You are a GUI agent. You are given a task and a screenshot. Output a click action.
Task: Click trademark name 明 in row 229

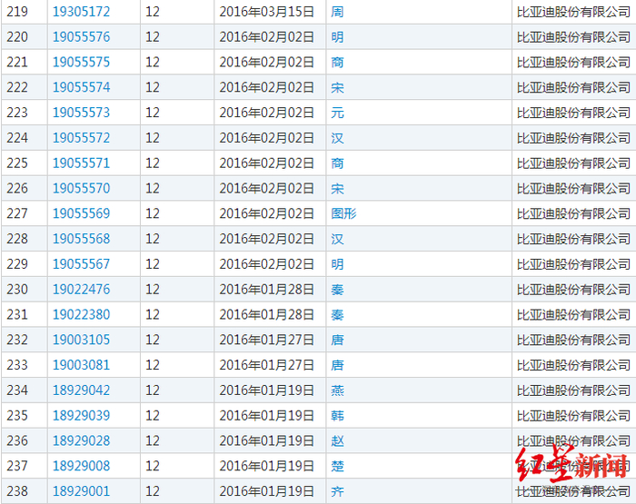click(337, 264)
